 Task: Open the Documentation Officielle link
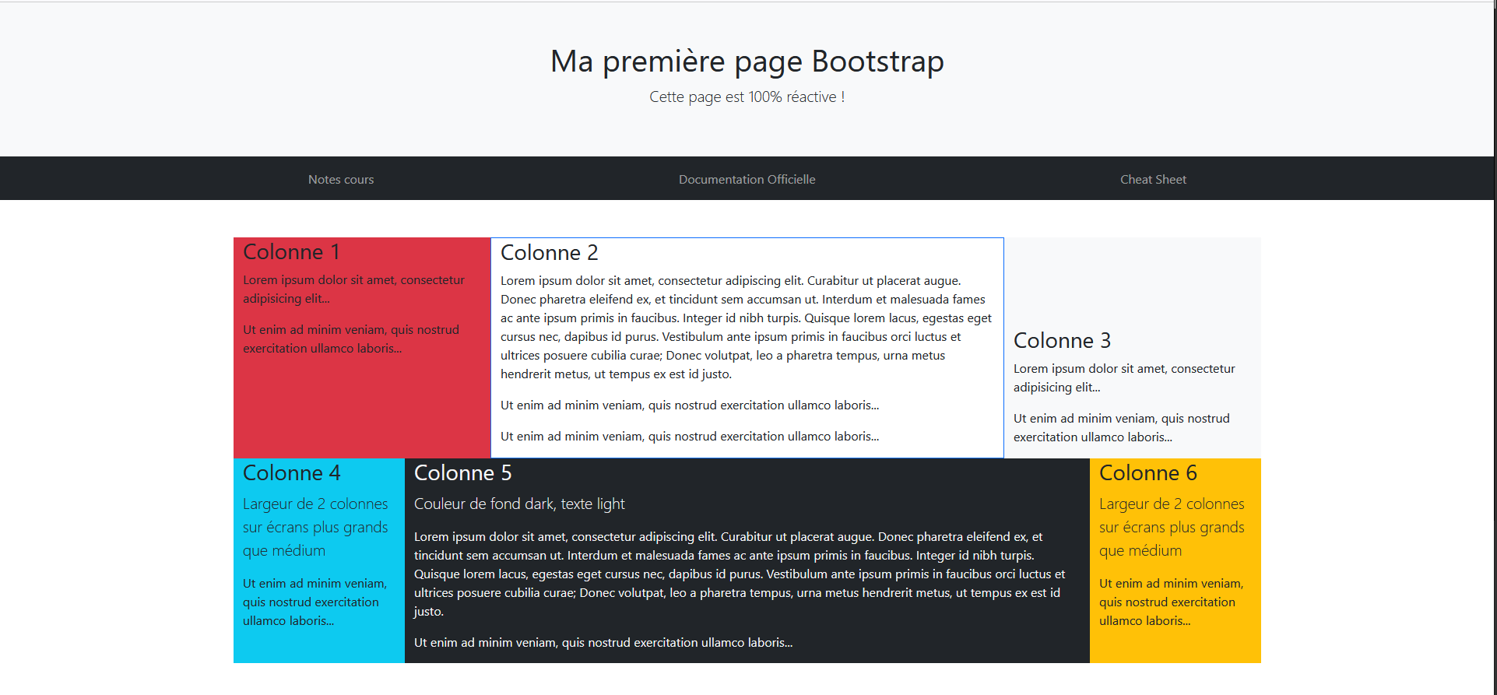click(x=747, y=180)
